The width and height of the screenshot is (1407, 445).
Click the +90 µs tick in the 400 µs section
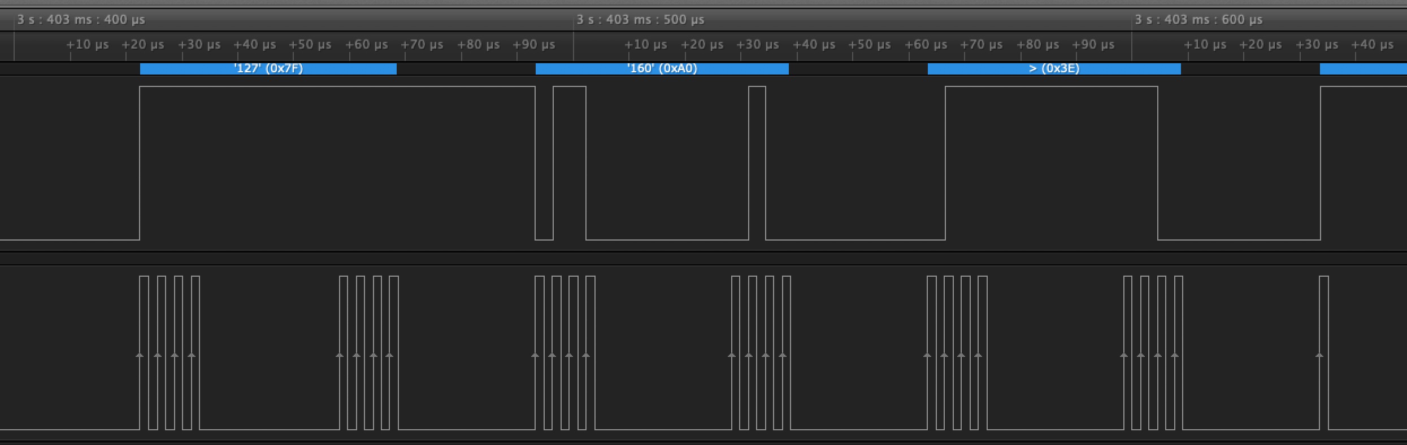(534, 45)
